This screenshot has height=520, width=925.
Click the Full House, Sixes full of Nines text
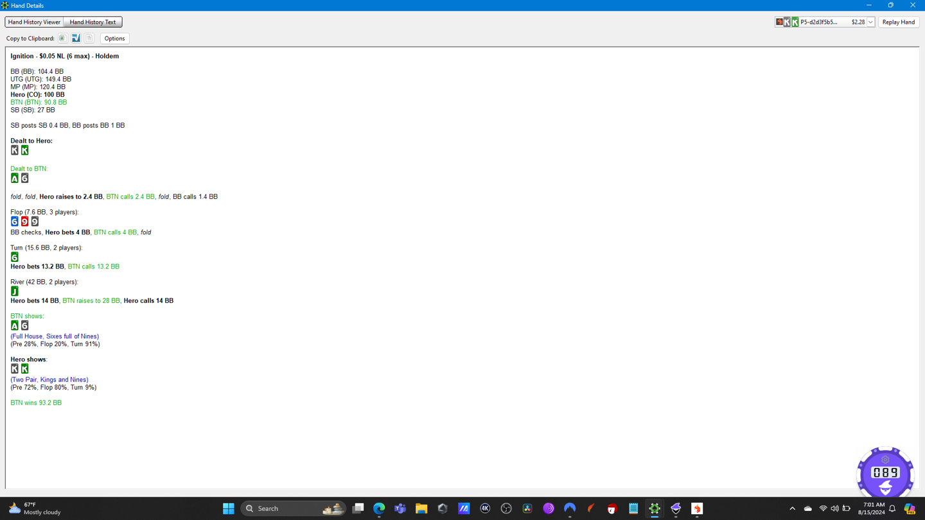pos(55,336)
